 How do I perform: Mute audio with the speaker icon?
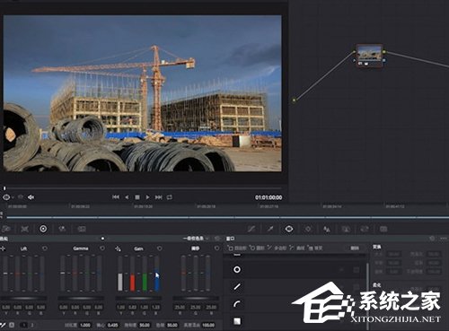pyautogui.click(x=31, y=197)
